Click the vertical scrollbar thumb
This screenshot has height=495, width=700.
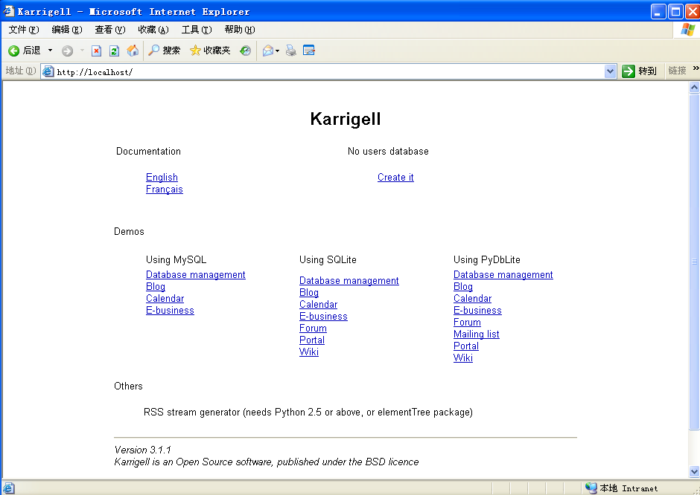[694, 262]
